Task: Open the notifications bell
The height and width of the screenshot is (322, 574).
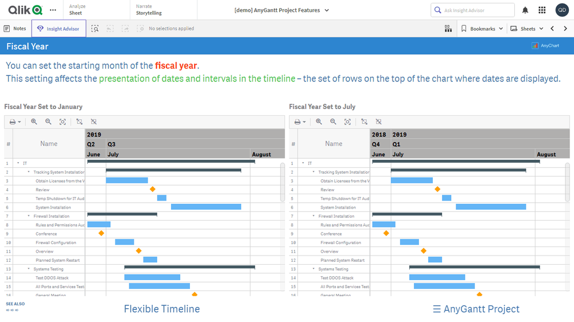Action: pos(525,10)
